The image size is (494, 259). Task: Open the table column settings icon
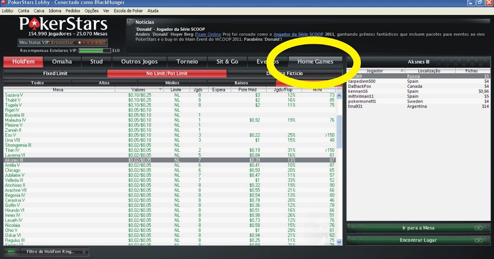click(x=339, y=90)
